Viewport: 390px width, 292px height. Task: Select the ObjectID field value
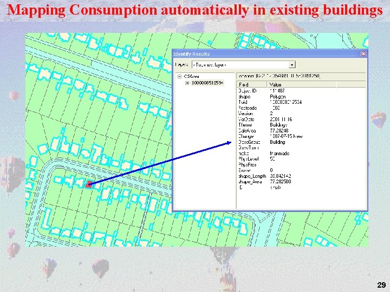(x=277, y=91)
